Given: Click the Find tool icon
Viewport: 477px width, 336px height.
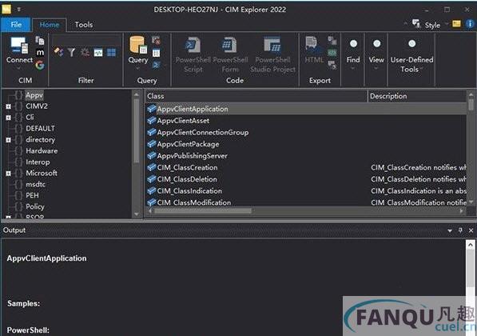Looking at the screenshot, I should pos(353,44).
